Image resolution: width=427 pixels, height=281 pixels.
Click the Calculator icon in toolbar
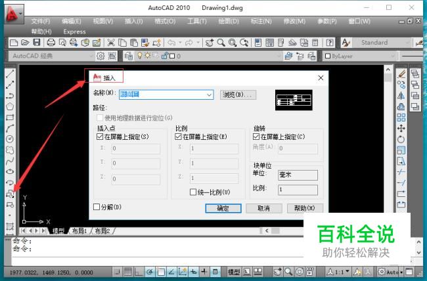pos(315,43)
